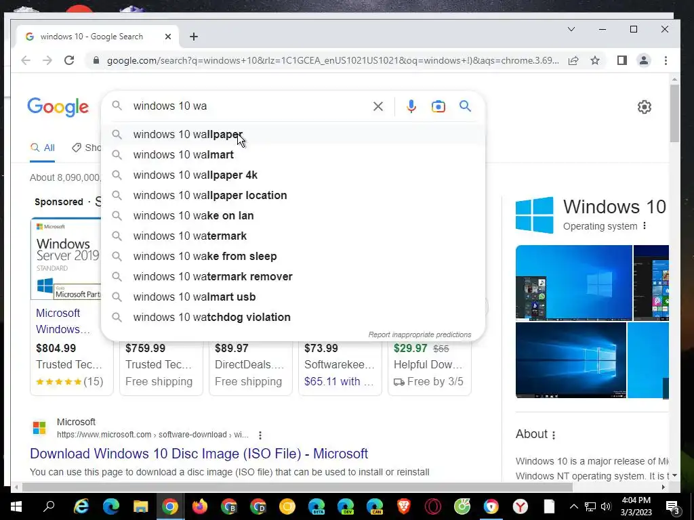694x520 pixels.
Task: Open Chrome three-dot menu
Action: [666, 60]
